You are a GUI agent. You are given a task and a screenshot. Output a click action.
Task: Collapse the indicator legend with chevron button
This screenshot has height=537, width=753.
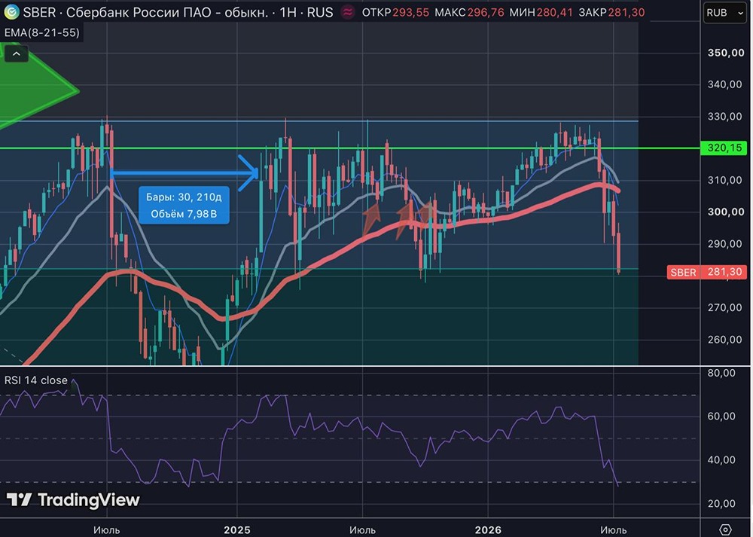[x=17, y=53]
